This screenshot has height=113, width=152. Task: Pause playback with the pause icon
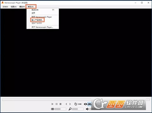57,104
